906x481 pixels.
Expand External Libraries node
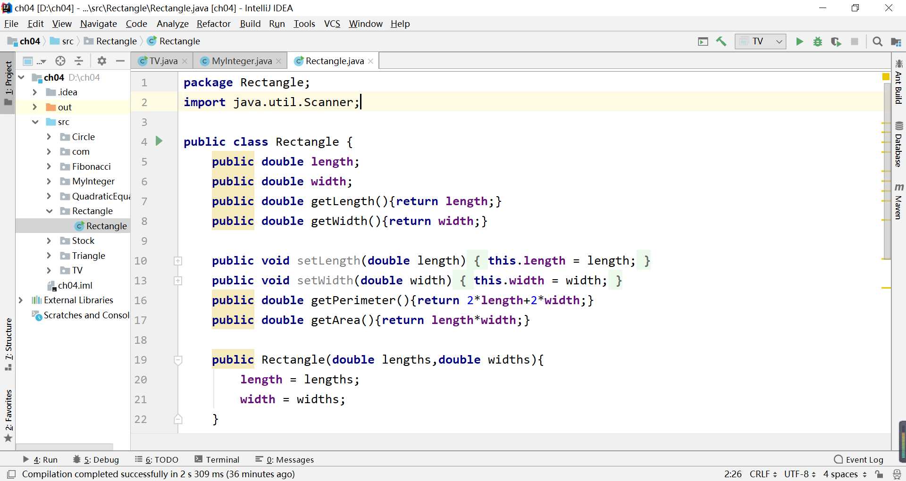click(21, 300)
